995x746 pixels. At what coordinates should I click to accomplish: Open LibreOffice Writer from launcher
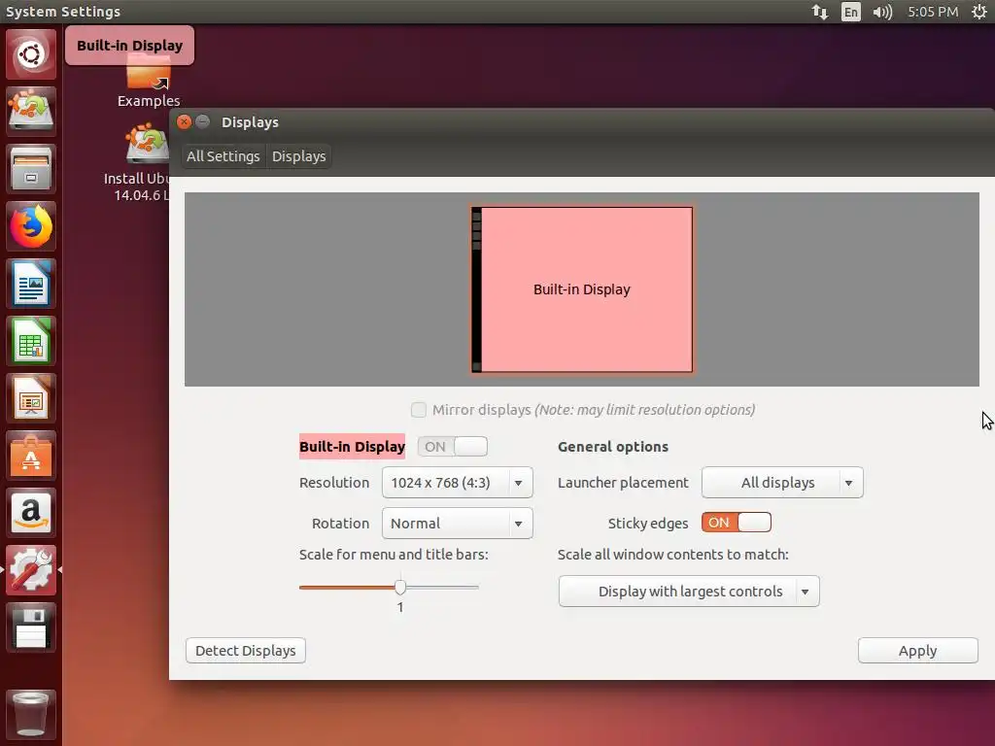30,284
